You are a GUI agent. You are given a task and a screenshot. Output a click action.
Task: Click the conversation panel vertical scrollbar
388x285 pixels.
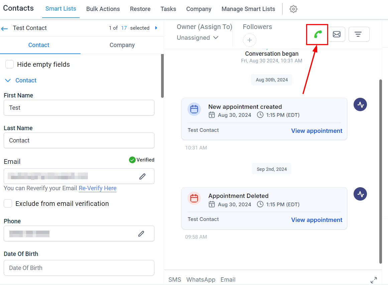381,171
